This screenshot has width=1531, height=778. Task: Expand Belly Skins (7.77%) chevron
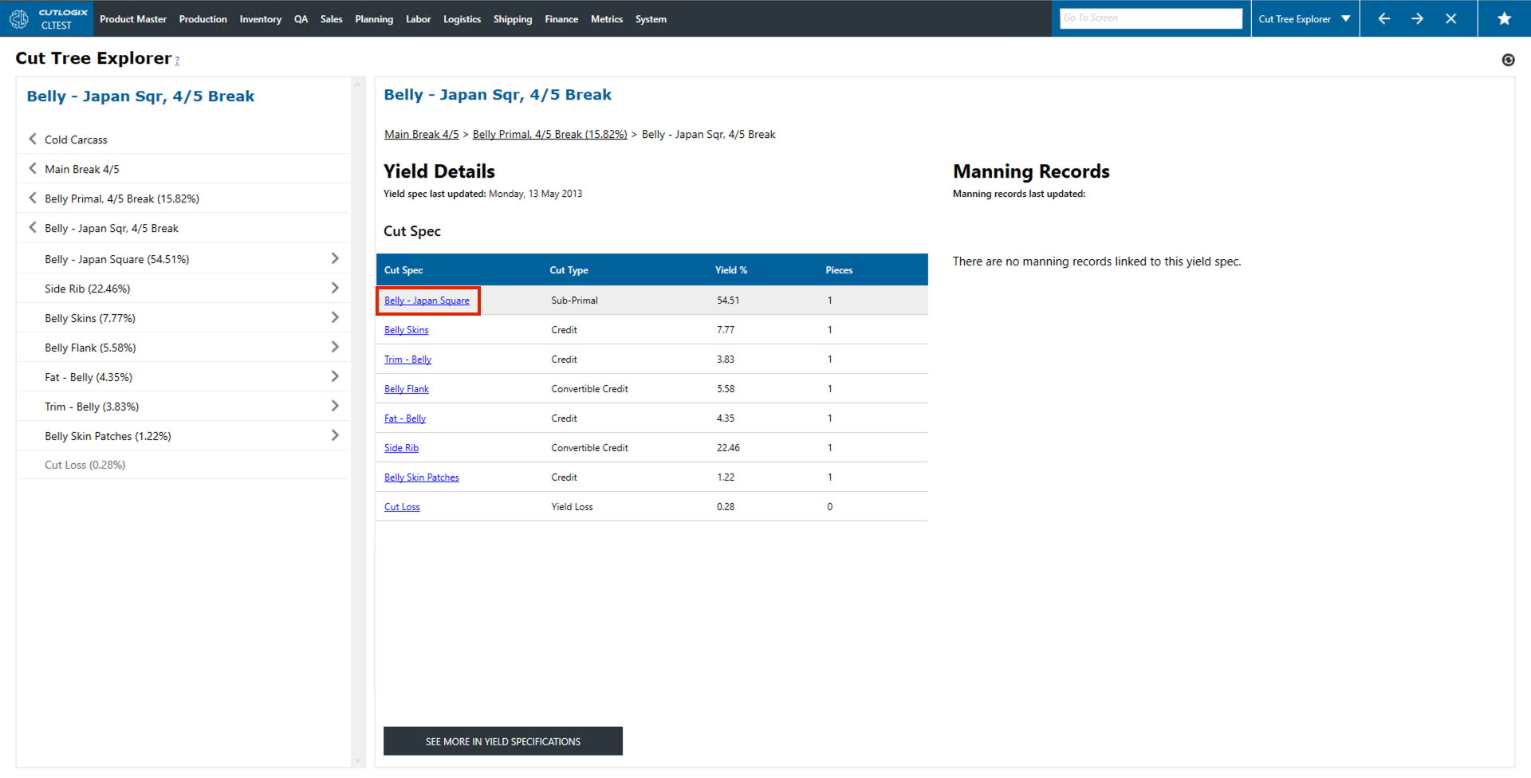(x=334, y=318)
